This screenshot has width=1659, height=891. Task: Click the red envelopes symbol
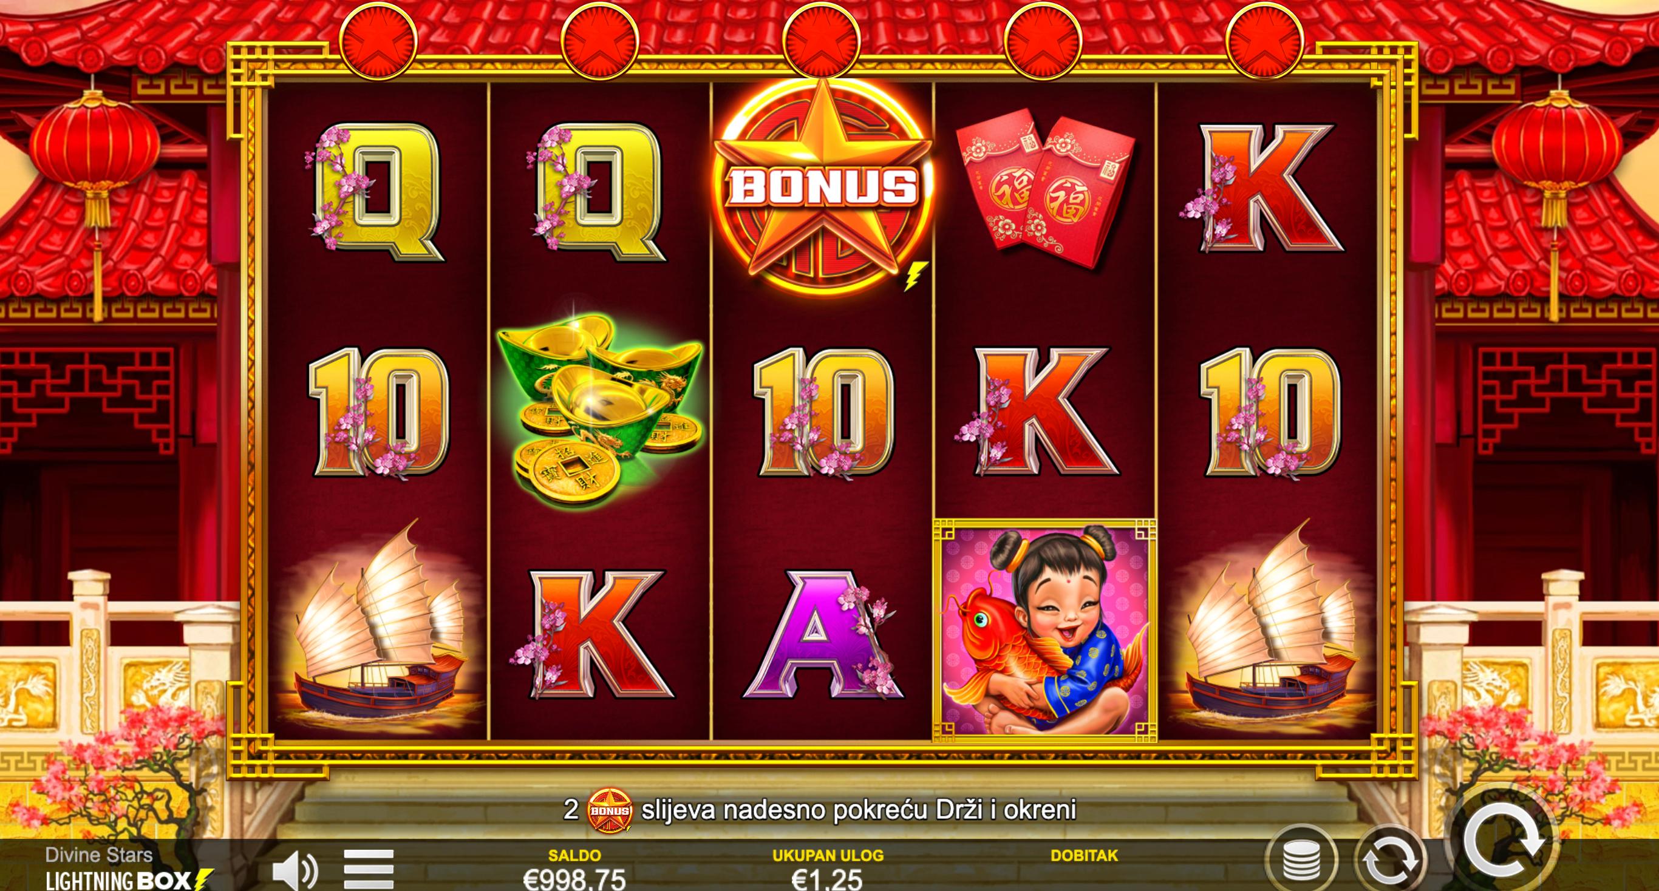1044,188
